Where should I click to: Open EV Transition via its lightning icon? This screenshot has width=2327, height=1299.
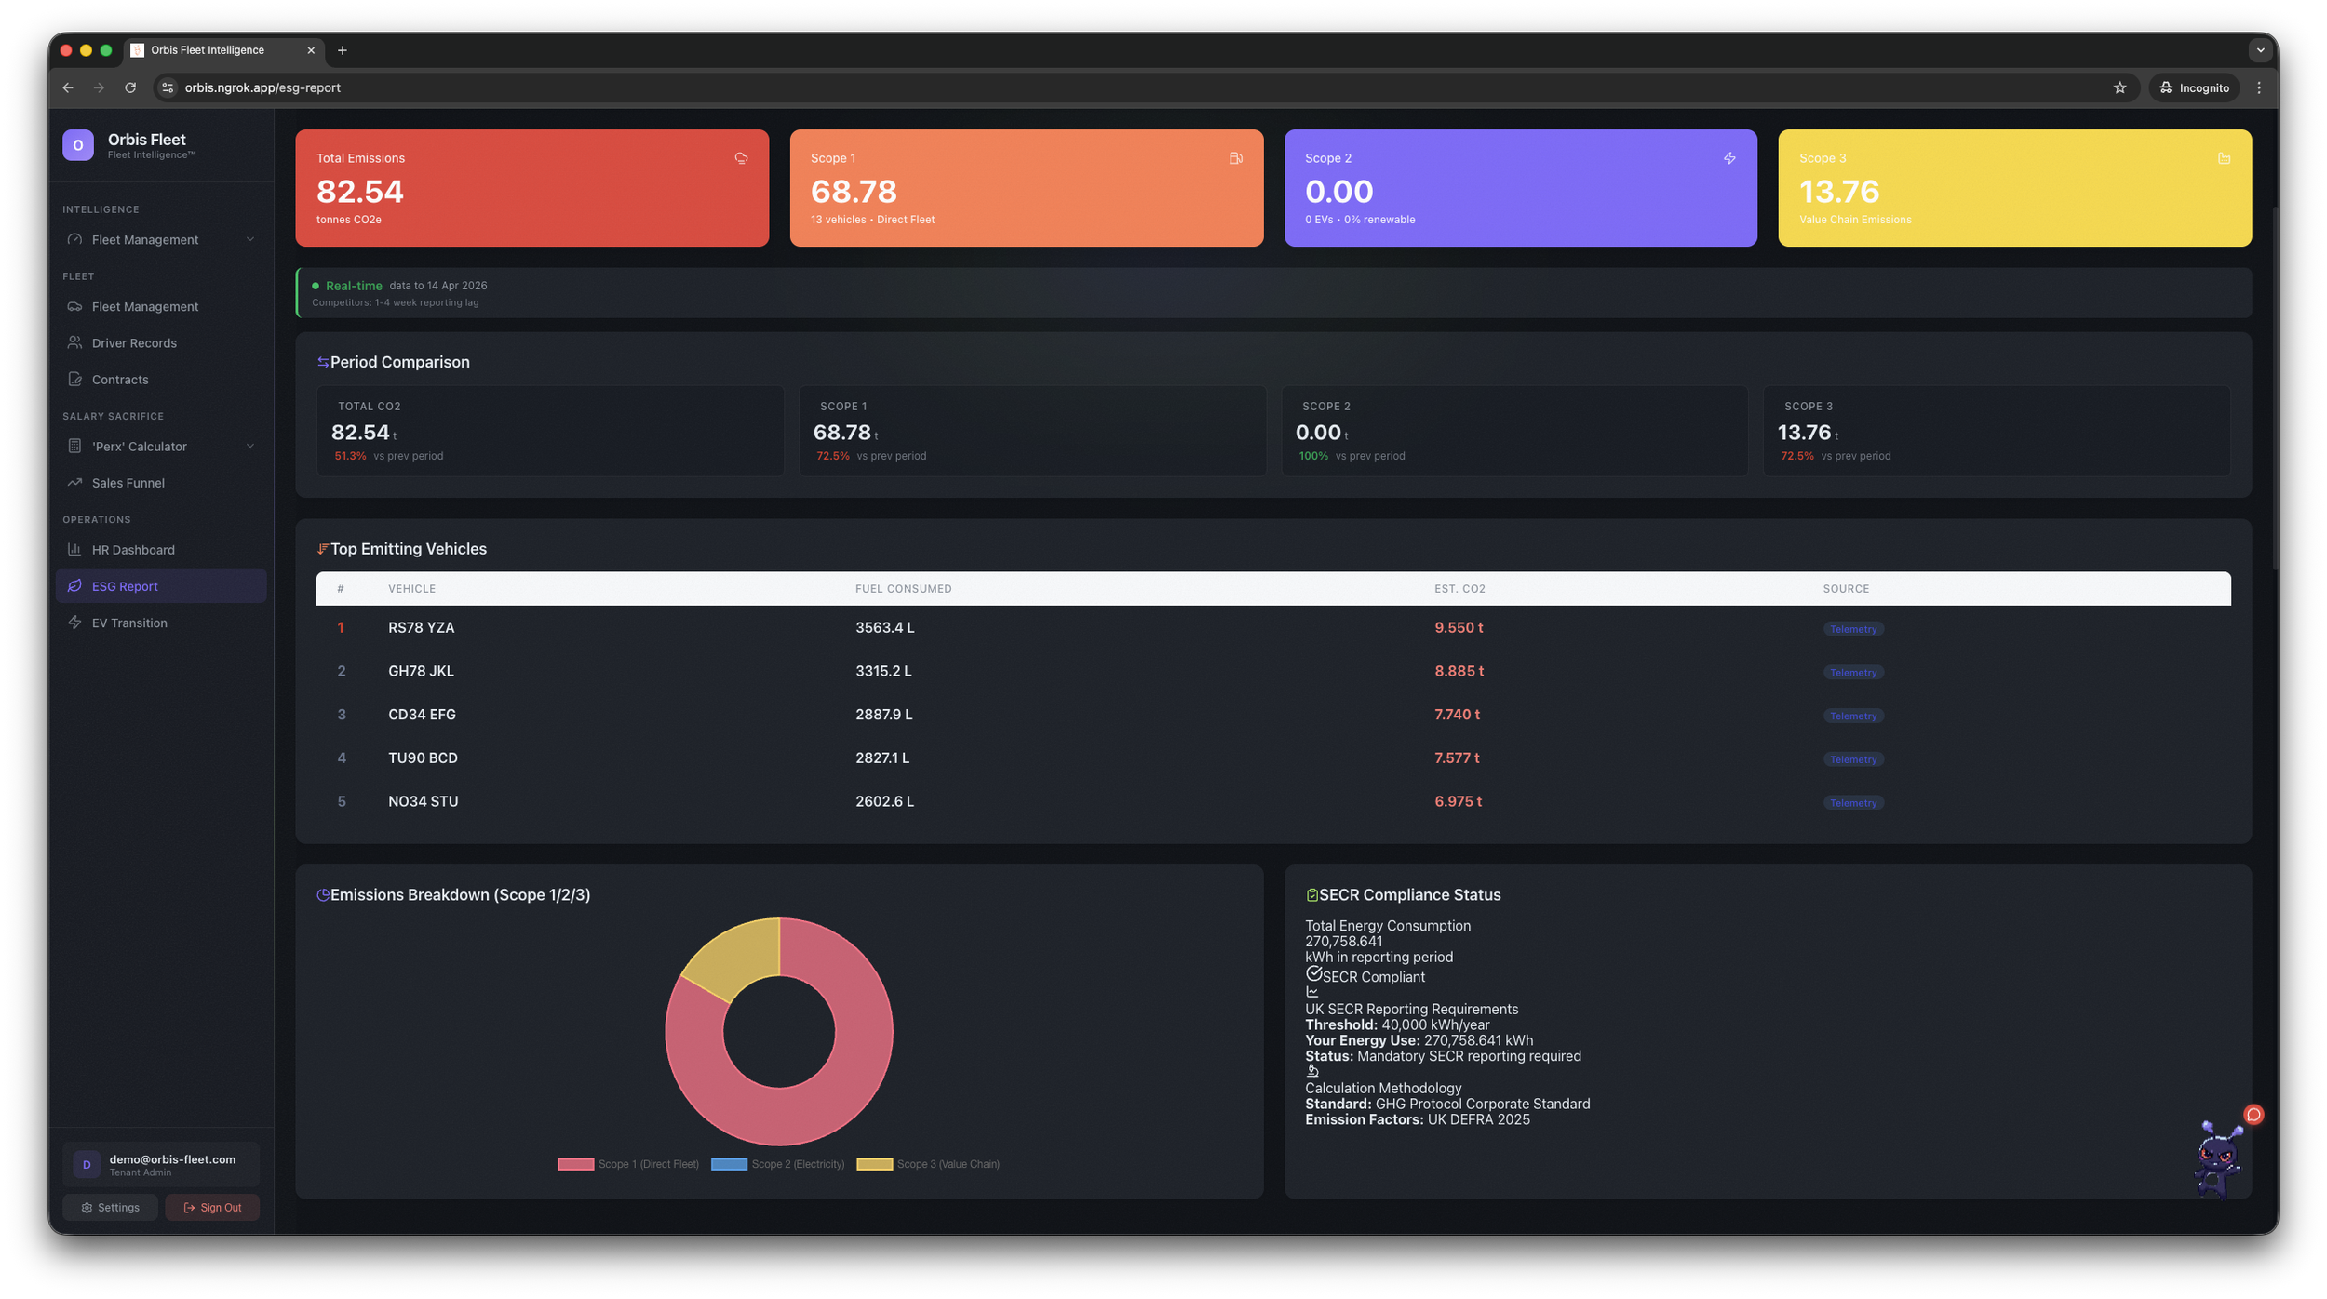click(75, 623)
